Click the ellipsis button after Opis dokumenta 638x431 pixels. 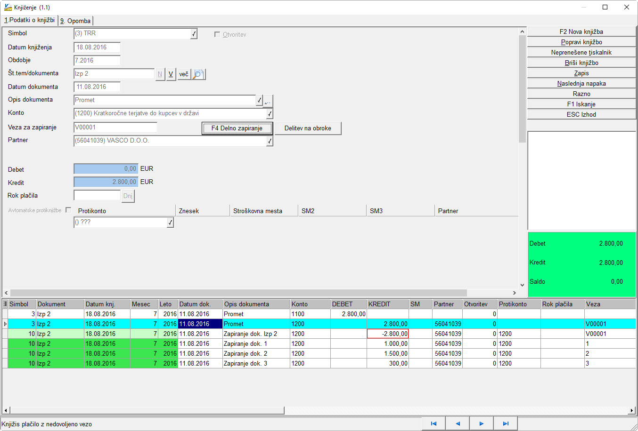click(268, 101)
